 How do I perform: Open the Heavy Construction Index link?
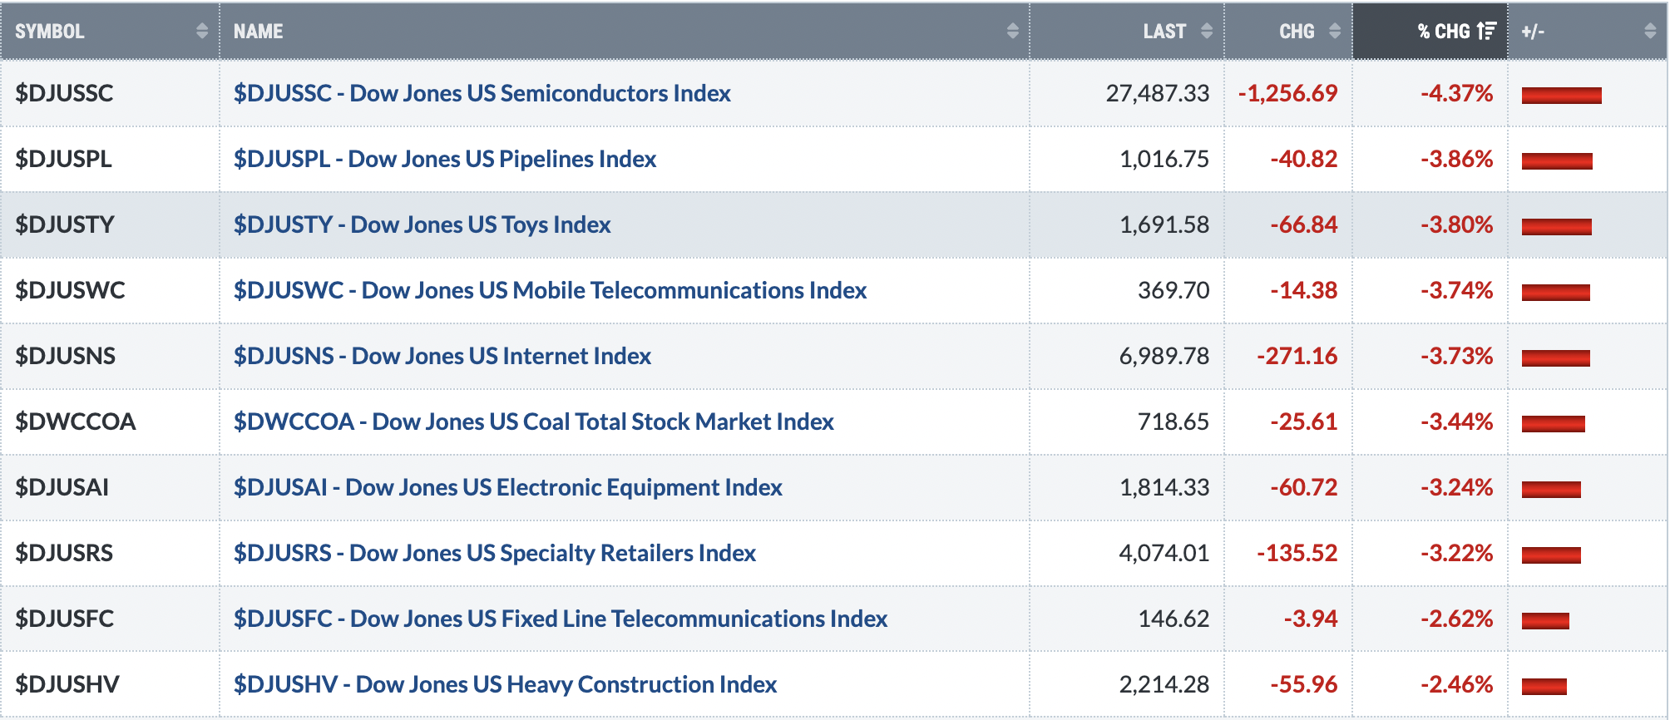coord(506,684)
